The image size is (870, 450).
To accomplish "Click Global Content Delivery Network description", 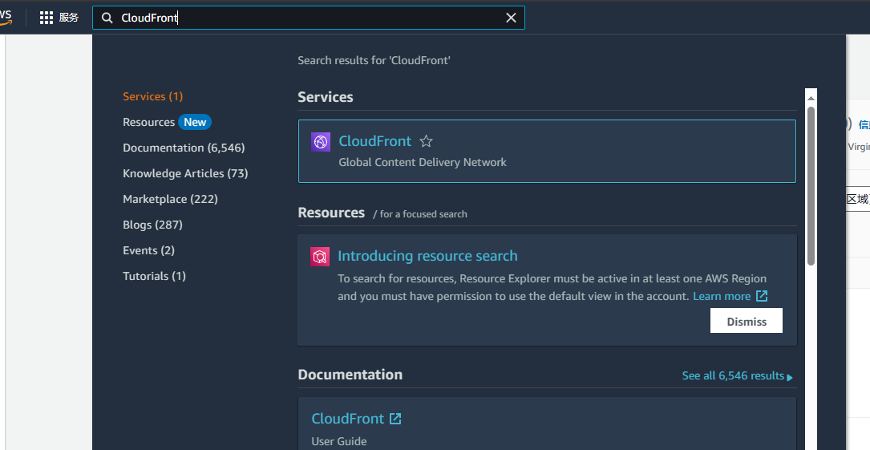I will pos(423,163).
